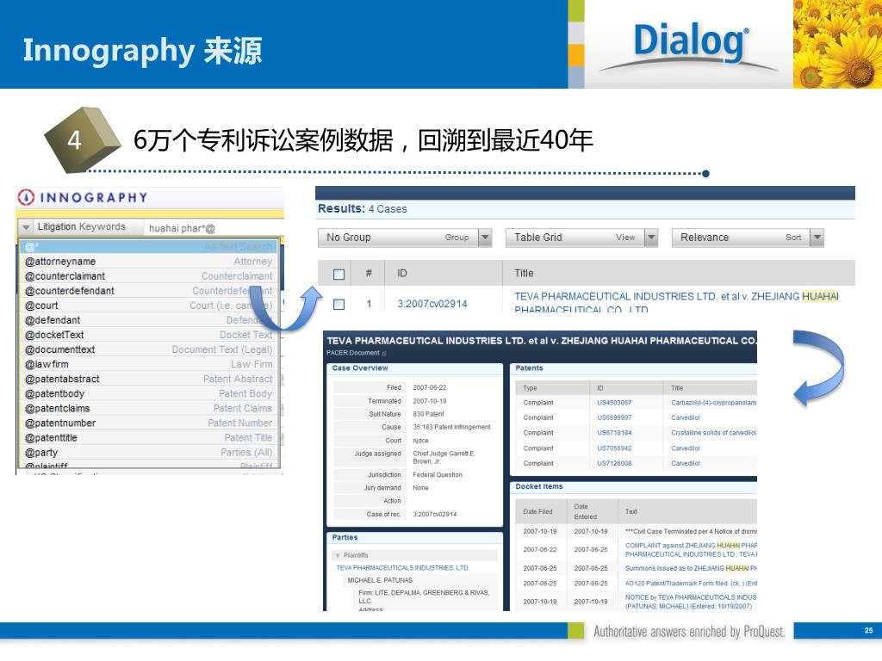
Task: Choose the @court option
Action: click(x=148, y=306)
